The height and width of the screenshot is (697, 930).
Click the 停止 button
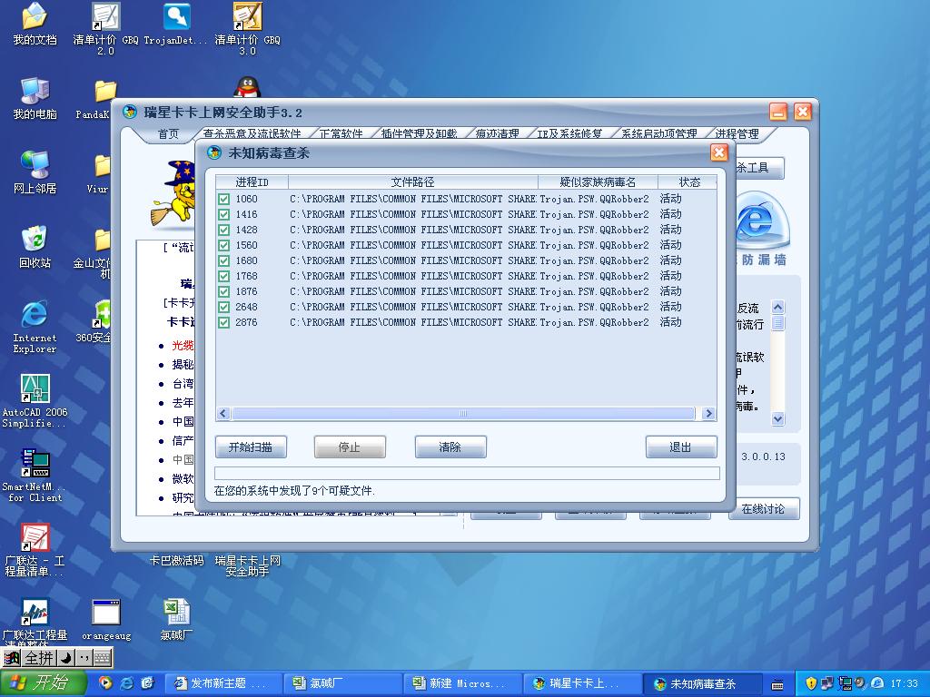point(350,447)
